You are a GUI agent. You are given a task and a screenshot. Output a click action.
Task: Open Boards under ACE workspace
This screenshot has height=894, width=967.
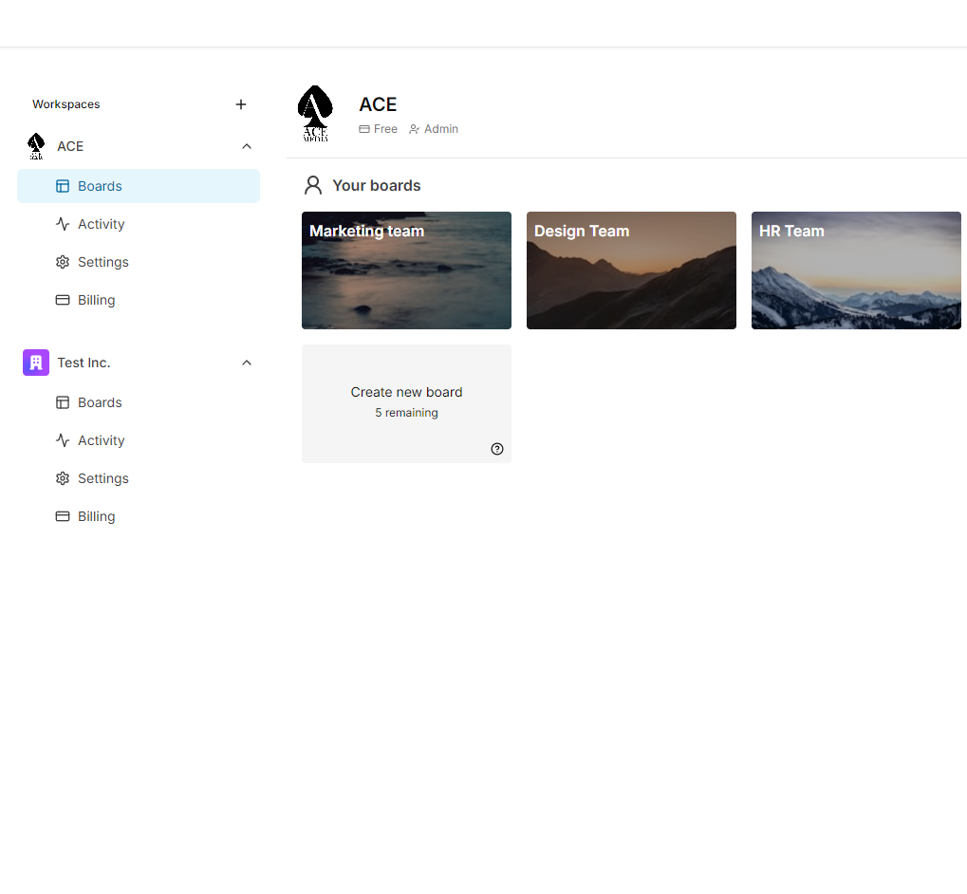tap(139, 186)
